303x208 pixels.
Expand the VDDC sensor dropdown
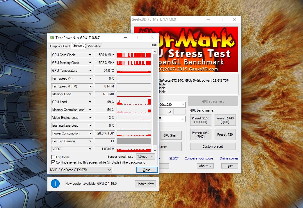[x=90, y=149]
